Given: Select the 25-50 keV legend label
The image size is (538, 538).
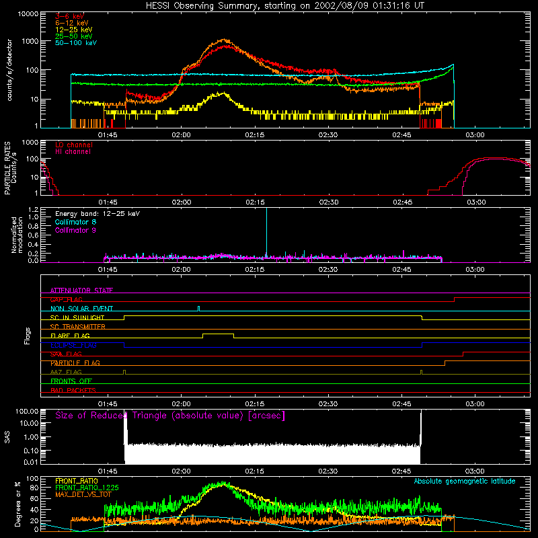Looking at the screenshot, I should pos(74,36).
